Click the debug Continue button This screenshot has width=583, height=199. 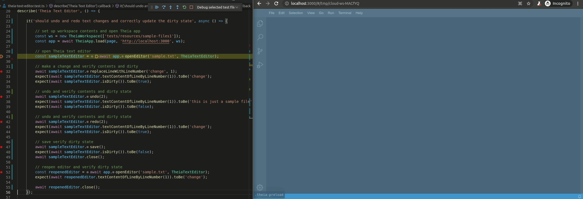(157, 7)
